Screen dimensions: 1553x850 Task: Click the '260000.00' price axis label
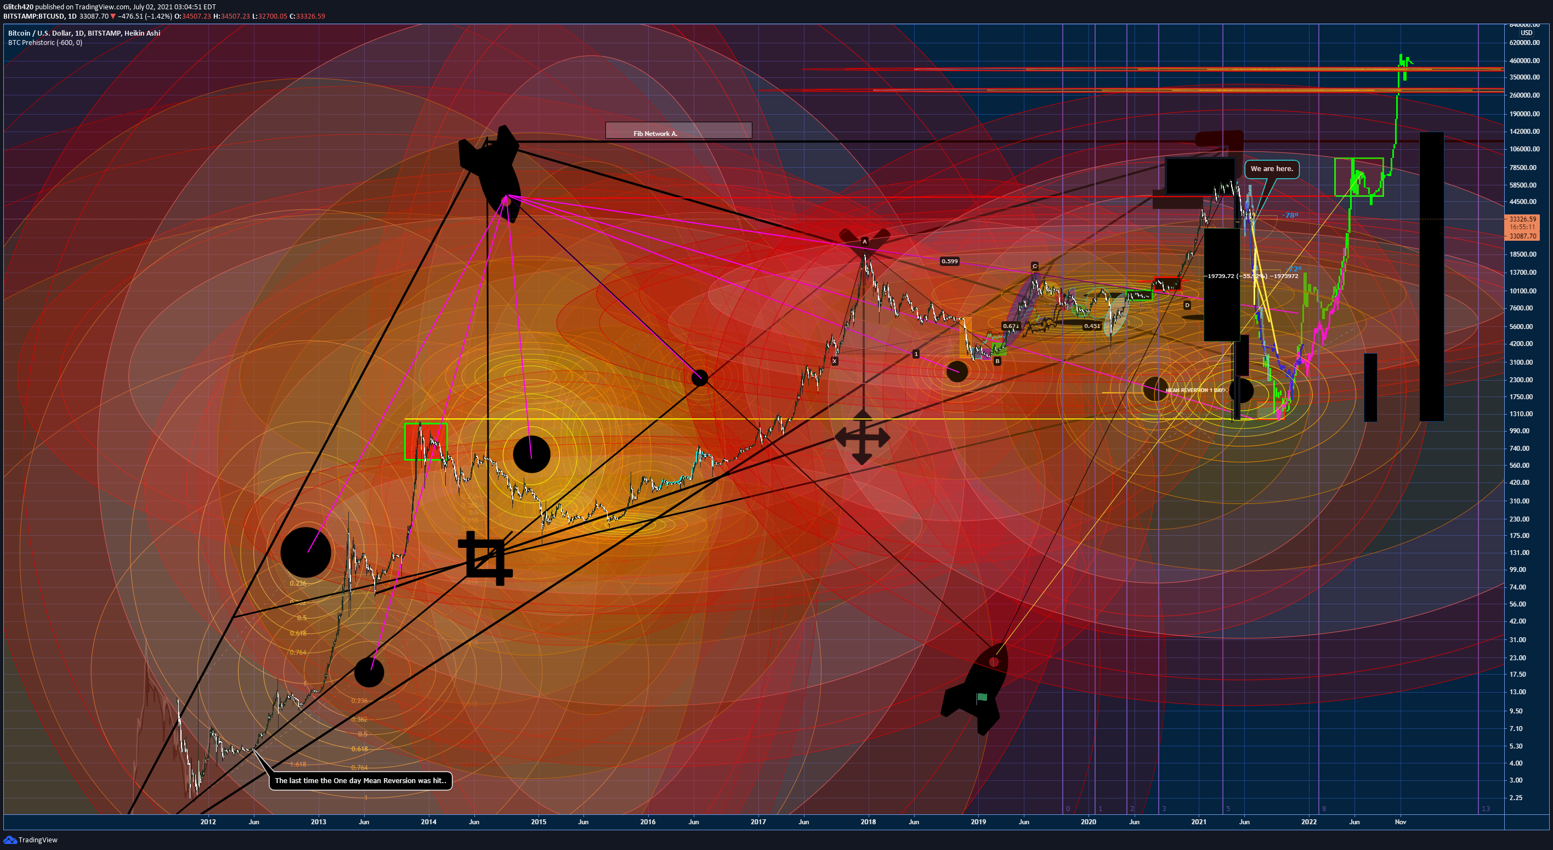(1524, 95)
